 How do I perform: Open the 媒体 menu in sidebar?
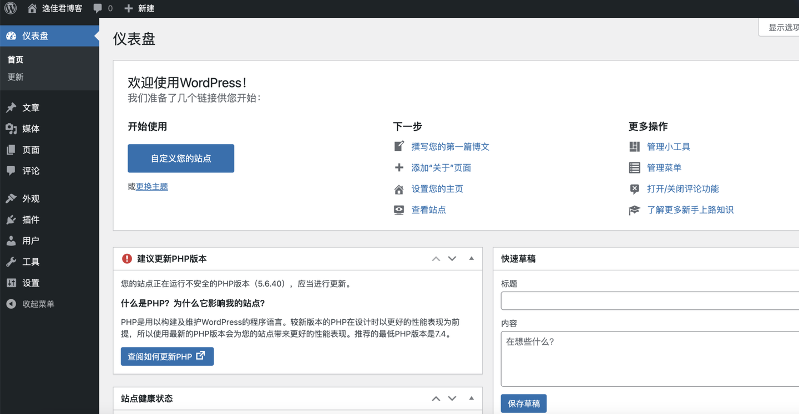point(49,129)
